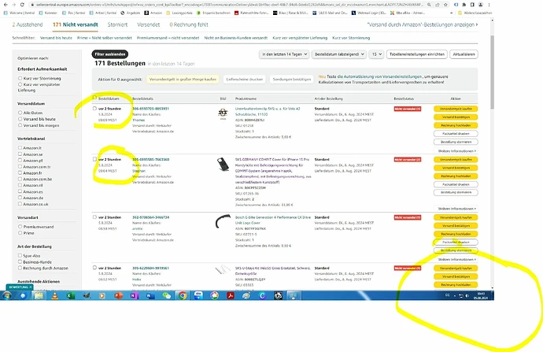
Task: Open the phone case product thumbnail
Action: click(x=223, y=164)
